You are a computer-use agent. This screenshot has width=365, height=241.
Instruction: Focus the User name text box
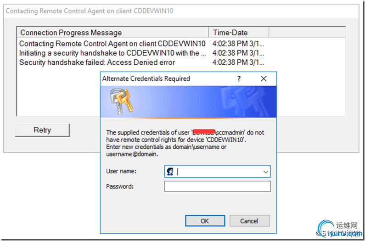(218, 172)
